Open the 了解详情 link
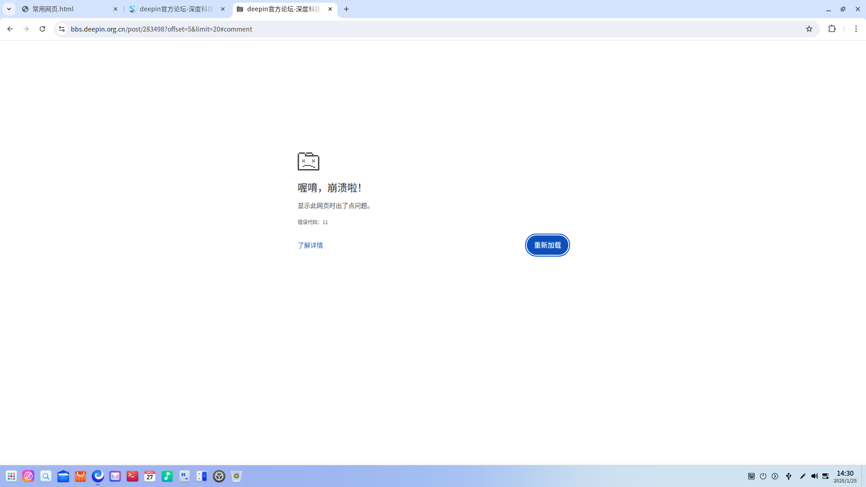The image size is (866, 487). [310, 245]
